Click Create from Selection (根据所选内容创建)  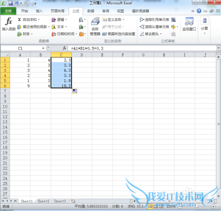[118, 34]
